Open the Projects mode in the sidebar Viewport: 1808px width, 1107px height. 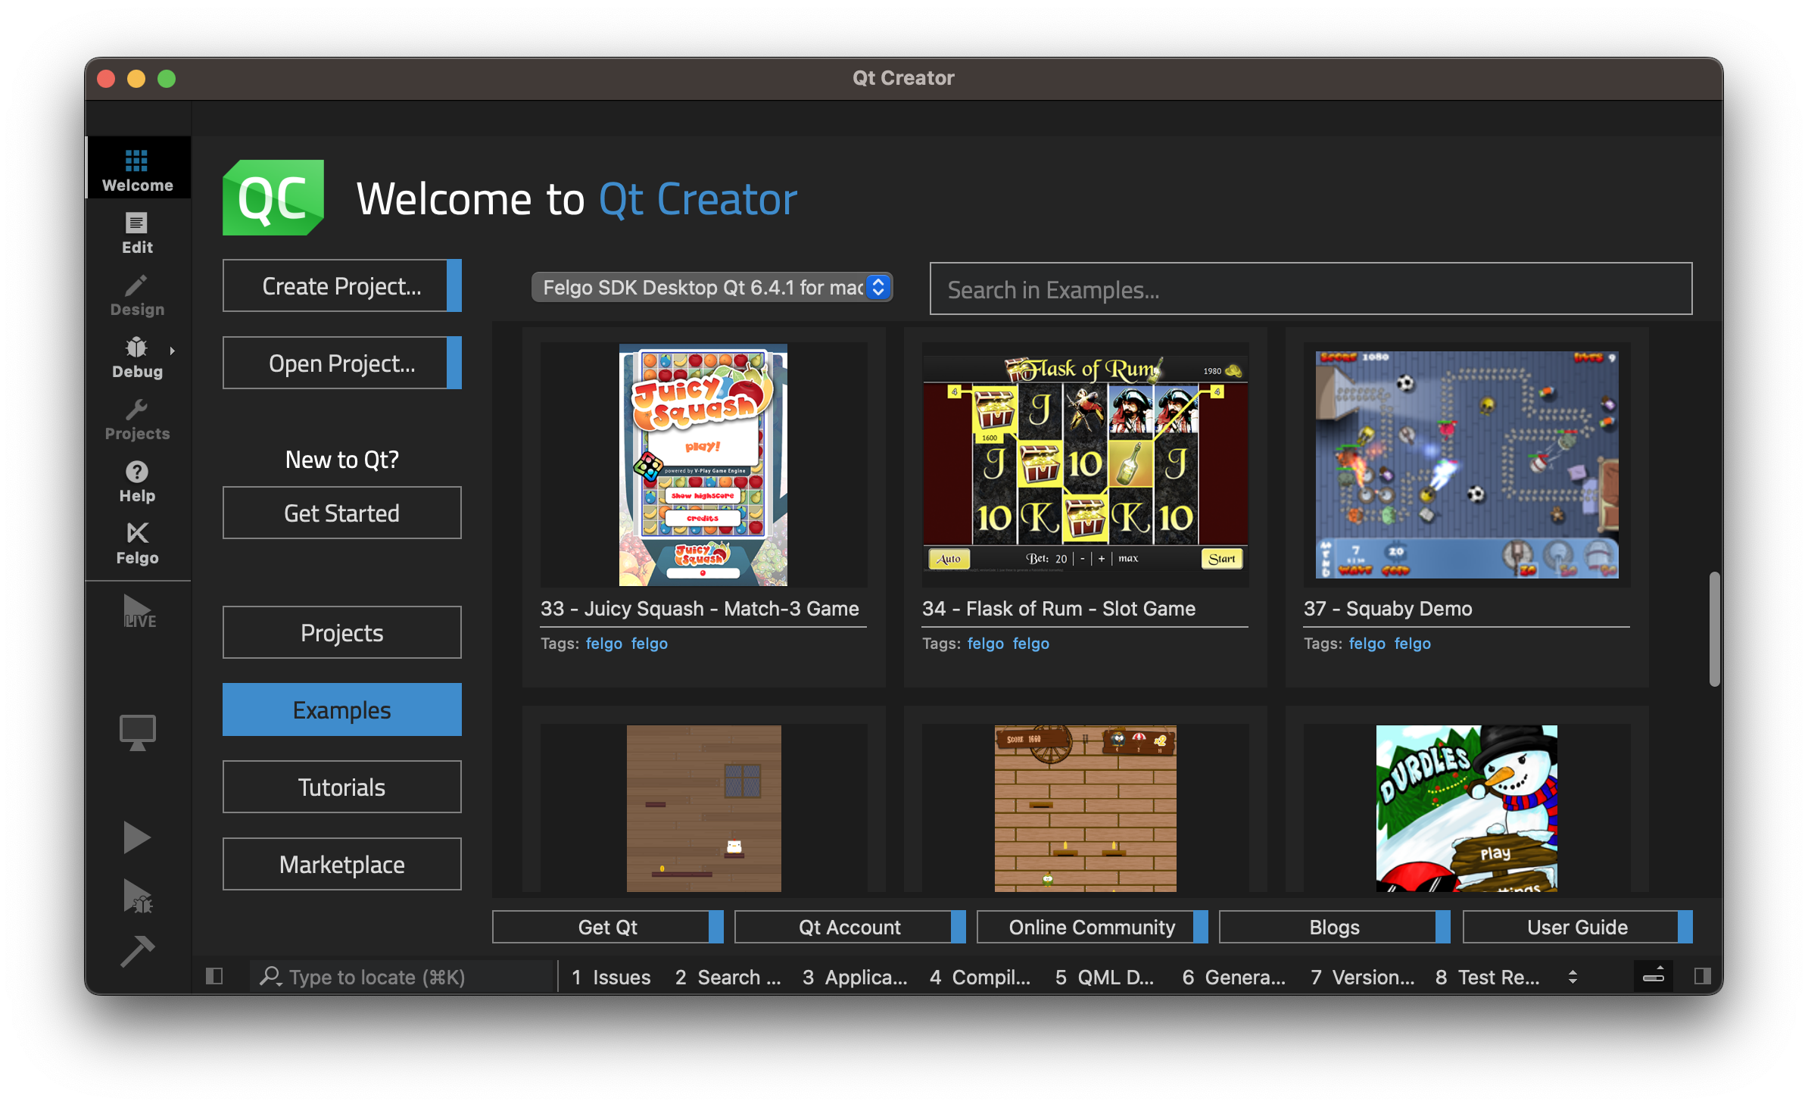tap(137, 419)
